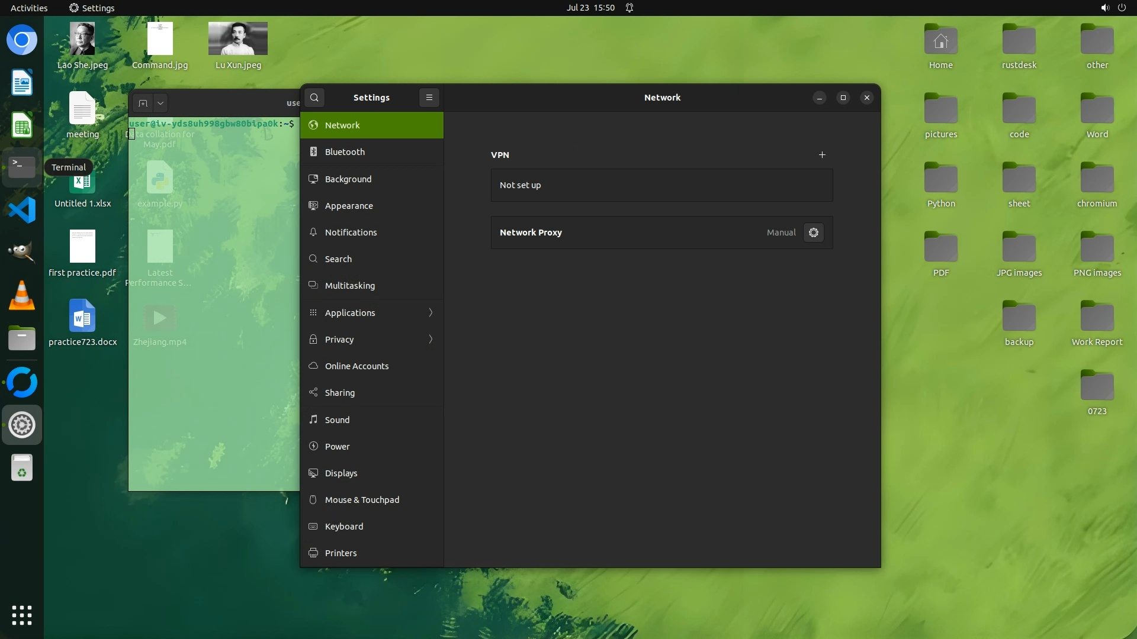Image resolution: width=1137 pixels, height=639 pixels.
Task: Open the Work Report desktop folder
Action: click(1097, 317)
